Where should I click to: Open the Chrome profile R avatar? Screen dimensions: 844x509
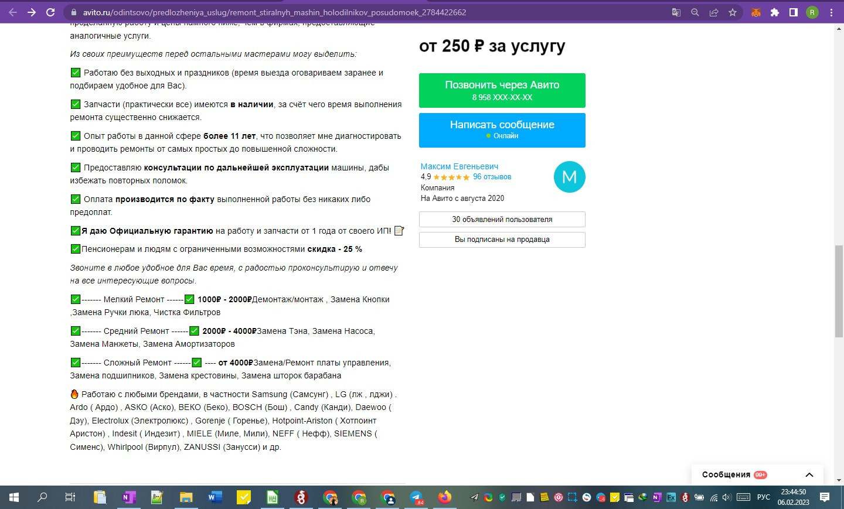pyautogui.click(x=812, y=12)
